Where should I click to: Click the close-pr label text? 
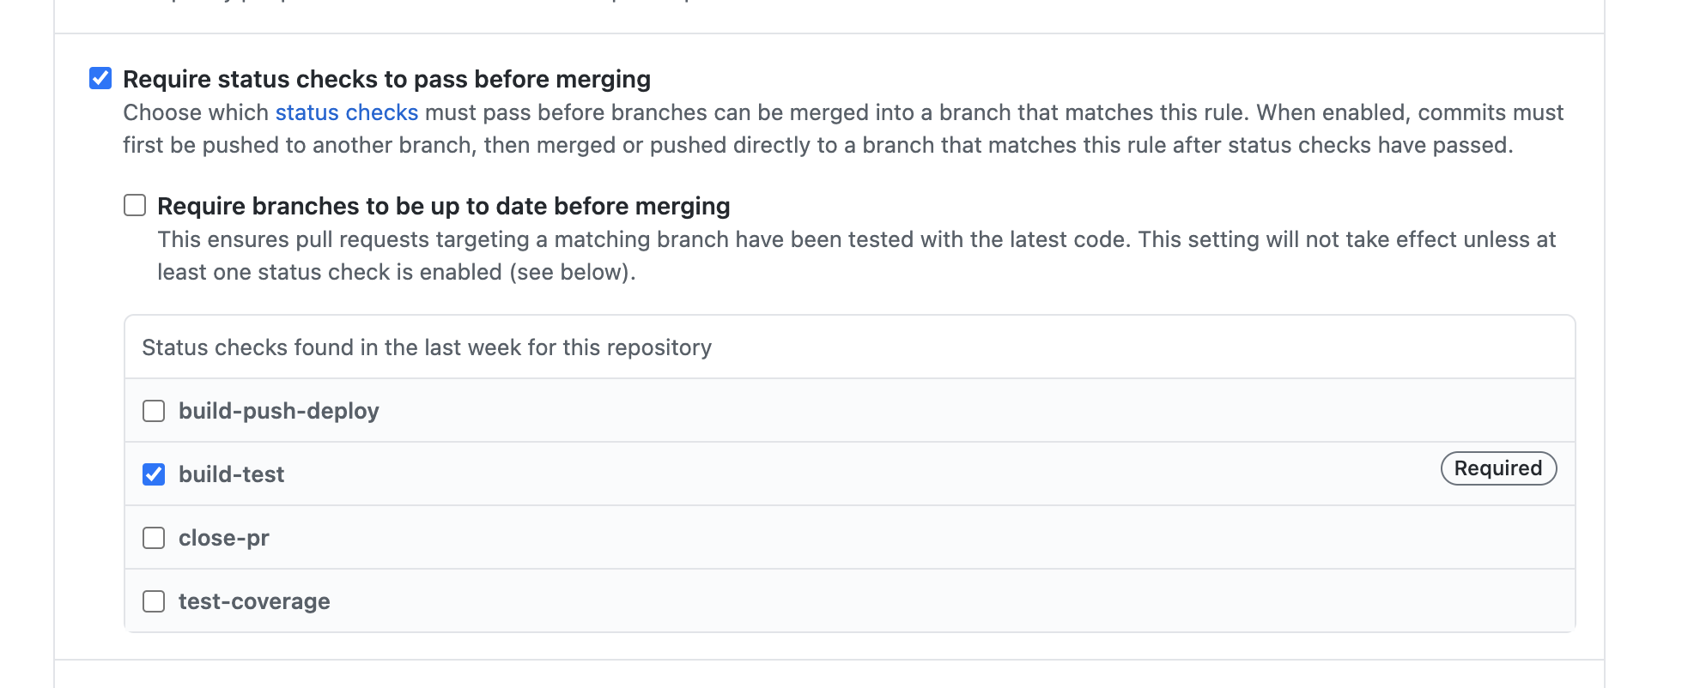(x=223, y=538)
